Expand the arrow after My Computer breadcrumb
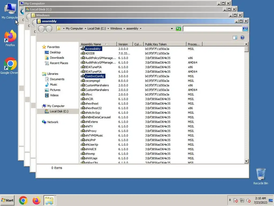Screen dimensions: 274x206 click(x=85, y=28)
